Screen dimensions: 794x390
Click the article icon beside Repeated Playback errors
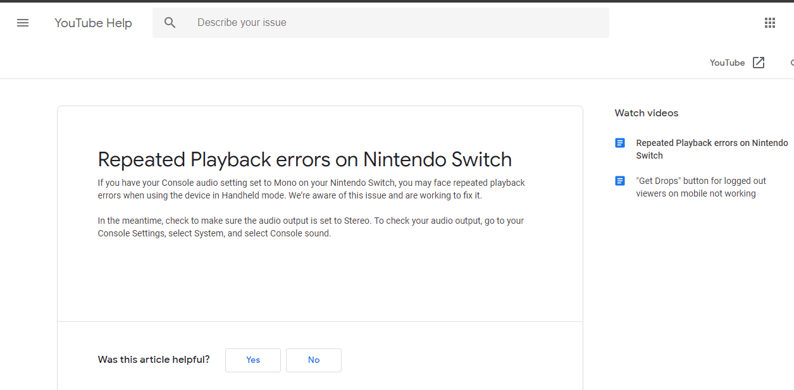(x=620, y=143)
